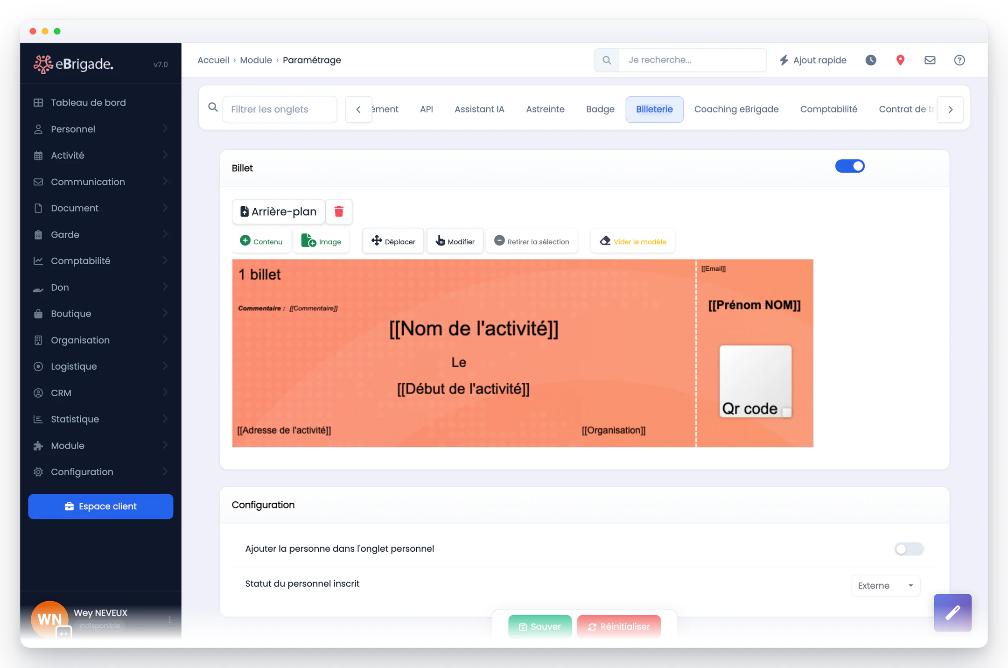Screen dimensions: 1008x668
Task: Expand the Document sidebar menu
Action: click(x=101, y=208)
